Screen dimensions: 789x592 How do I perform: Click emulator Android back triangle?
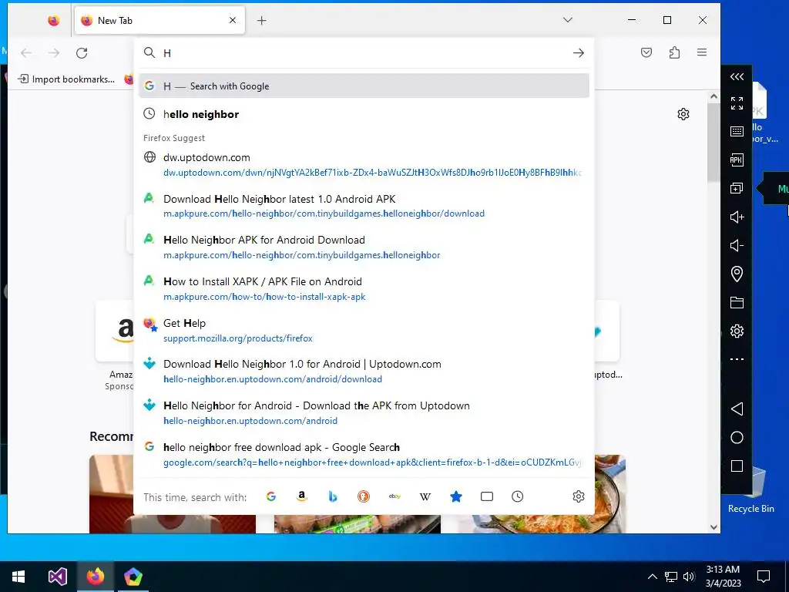pyautogui.click(x=737, y=409)
